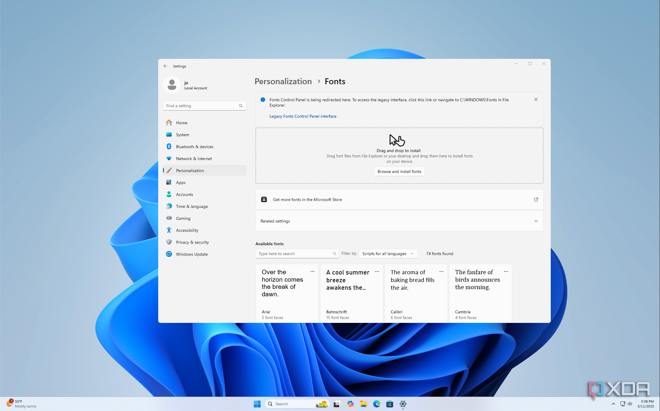Open the weather widget on the taskbar
Image resolution: width=660 pixels, height=411 pixels.
click(21, 404)
